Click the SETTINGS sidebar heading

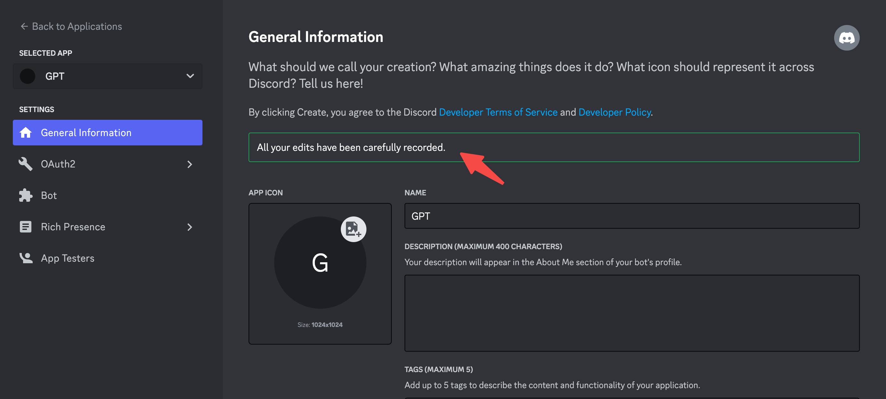click(37, 110)
